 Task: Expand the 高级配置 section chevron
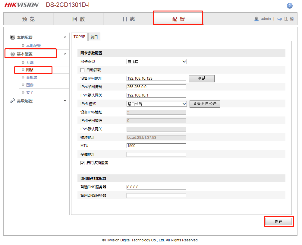[65, 101]
